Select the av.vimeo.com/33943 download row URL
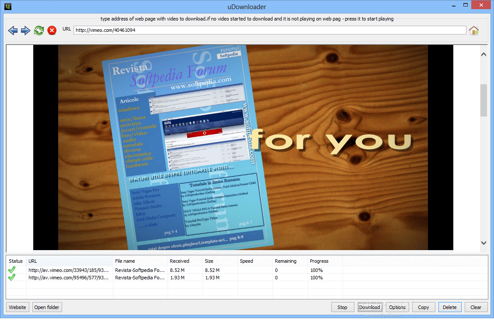The image size is (494, 323). (x=68, y=270)
